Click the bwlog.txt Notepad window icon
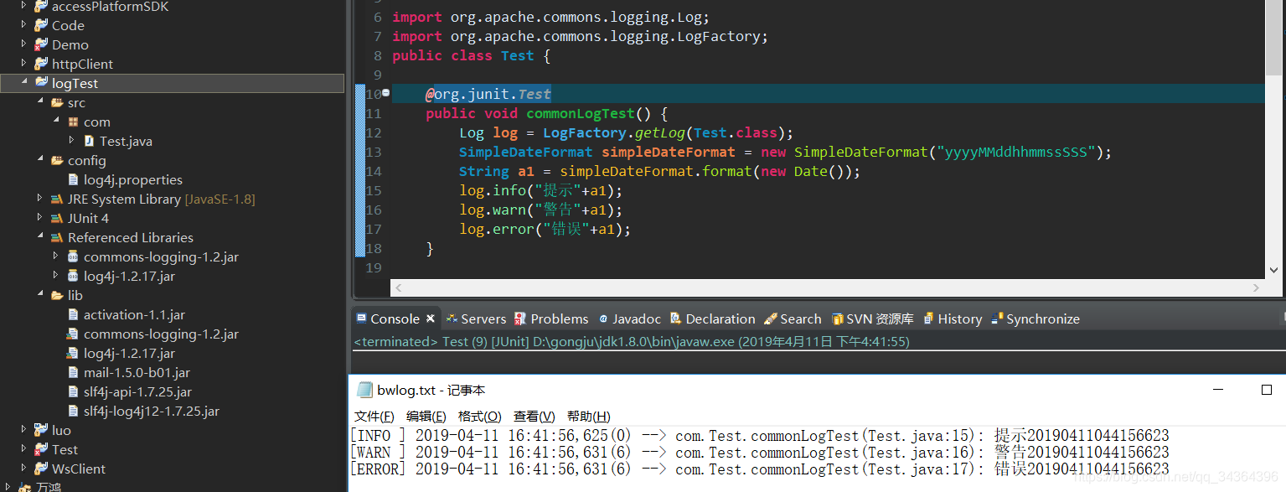The width and height of the screenshot is (1286, 492). click(x=364, y=390)
